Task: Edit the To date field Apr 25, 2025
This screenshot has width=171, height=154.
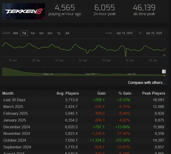Action: tap(154, 33)
